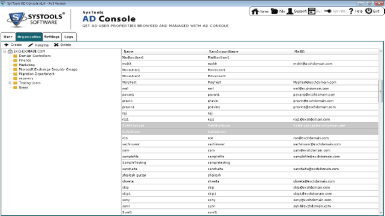Click the Create plus icon
This screenshot has height=216, width=385.
click(x=7, y=45)
